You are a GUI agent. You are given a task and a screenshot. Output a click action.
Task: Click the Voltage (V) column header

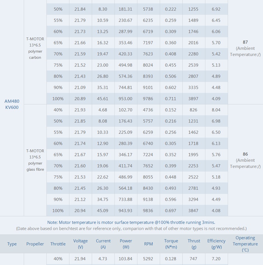point(81,244)
